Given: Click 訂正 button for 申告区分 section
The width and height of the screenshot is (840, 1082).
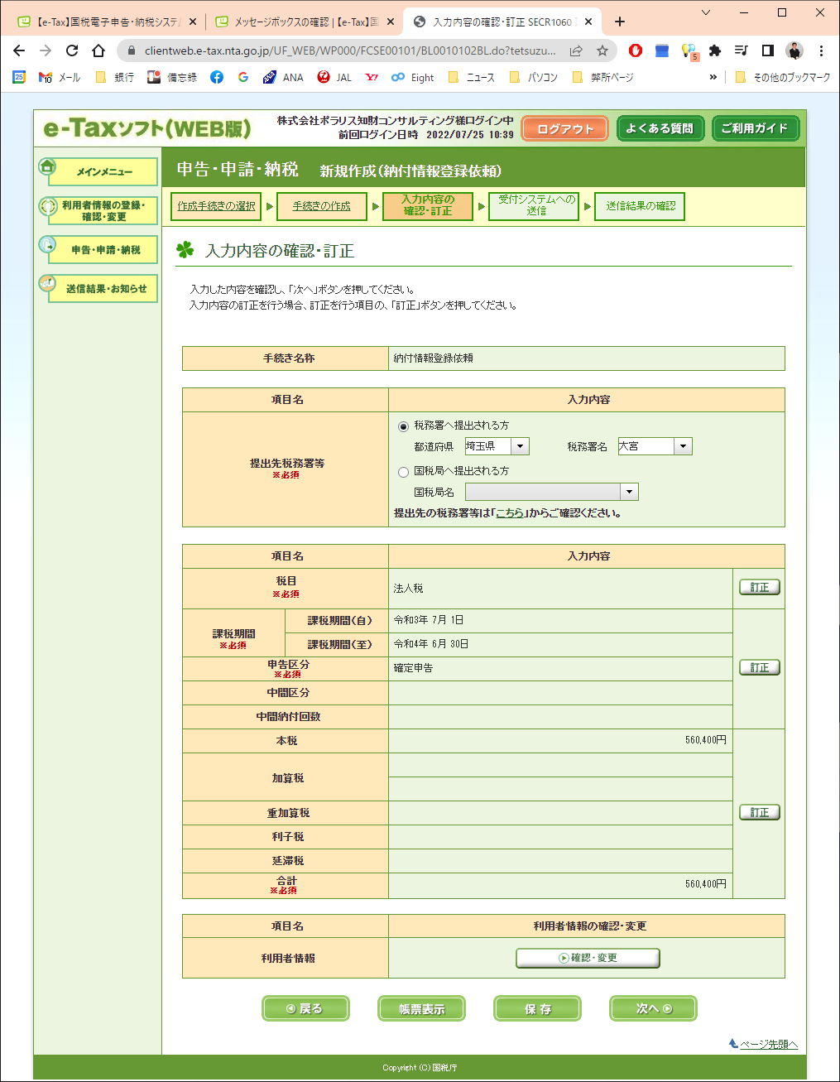Looking at the screenshot, I should pyautogui.click(x=760, y=667).
